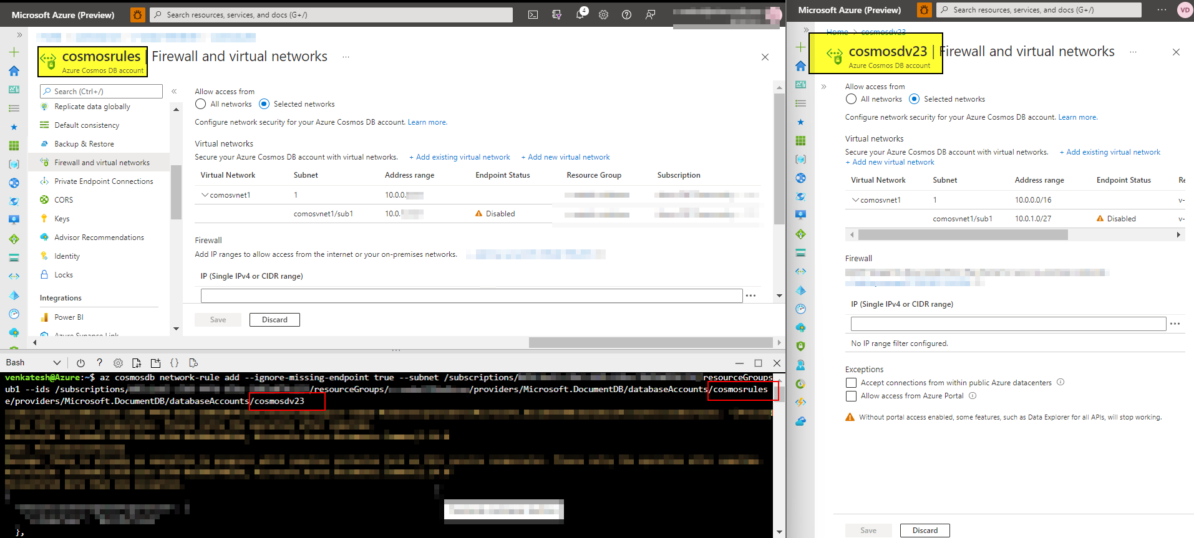The width and height of the screenshot is (1194, 538).
Task: Click the IP input field in cosmosrules window
Action: [472, 295]
